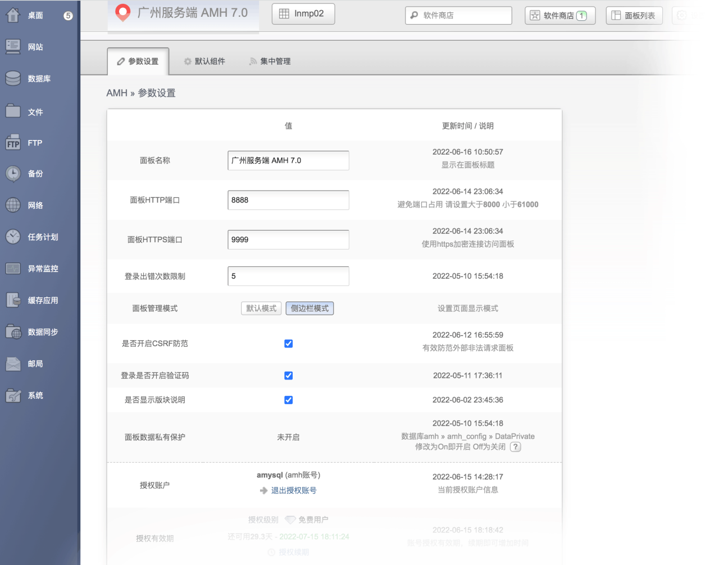Click the 面板HTTP端口 input field
Screen dimensions: 719x565
point(288,200)
